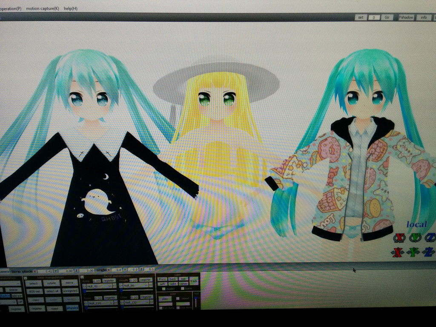Go to next brow morph with arrow
436x327 pixels.
pos(116,303)
